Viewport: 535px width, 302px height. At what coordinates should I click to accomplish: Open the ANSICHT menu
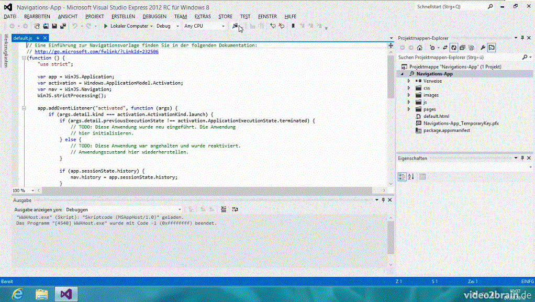(x=68, y=16)
